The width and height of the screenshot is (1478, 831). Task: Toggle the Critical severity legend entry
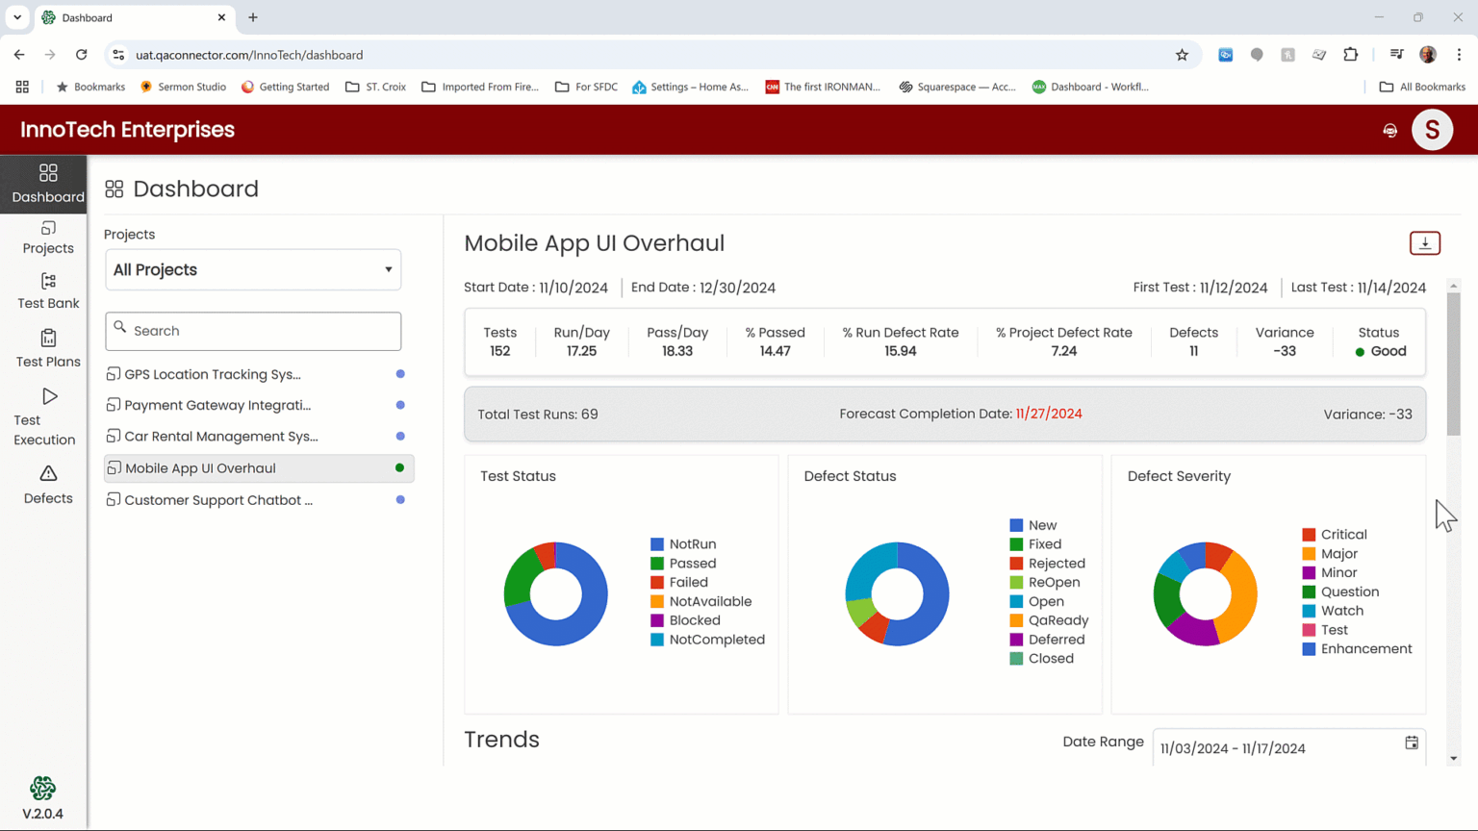click(1335, 535)
